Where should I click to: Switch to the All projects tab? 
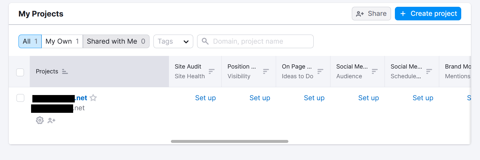[x=30, y=41]
